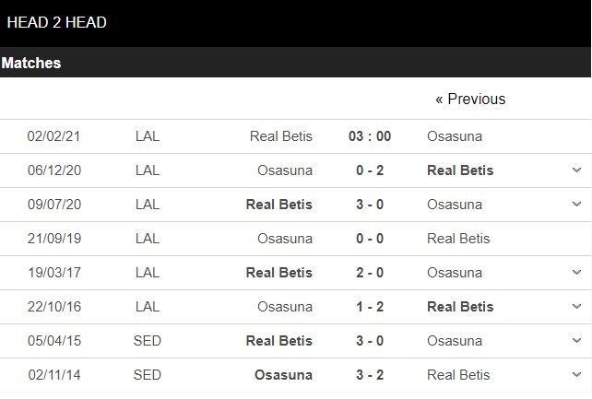Open the upcoming 03 : 00 kickoff match

coord(370,136)
